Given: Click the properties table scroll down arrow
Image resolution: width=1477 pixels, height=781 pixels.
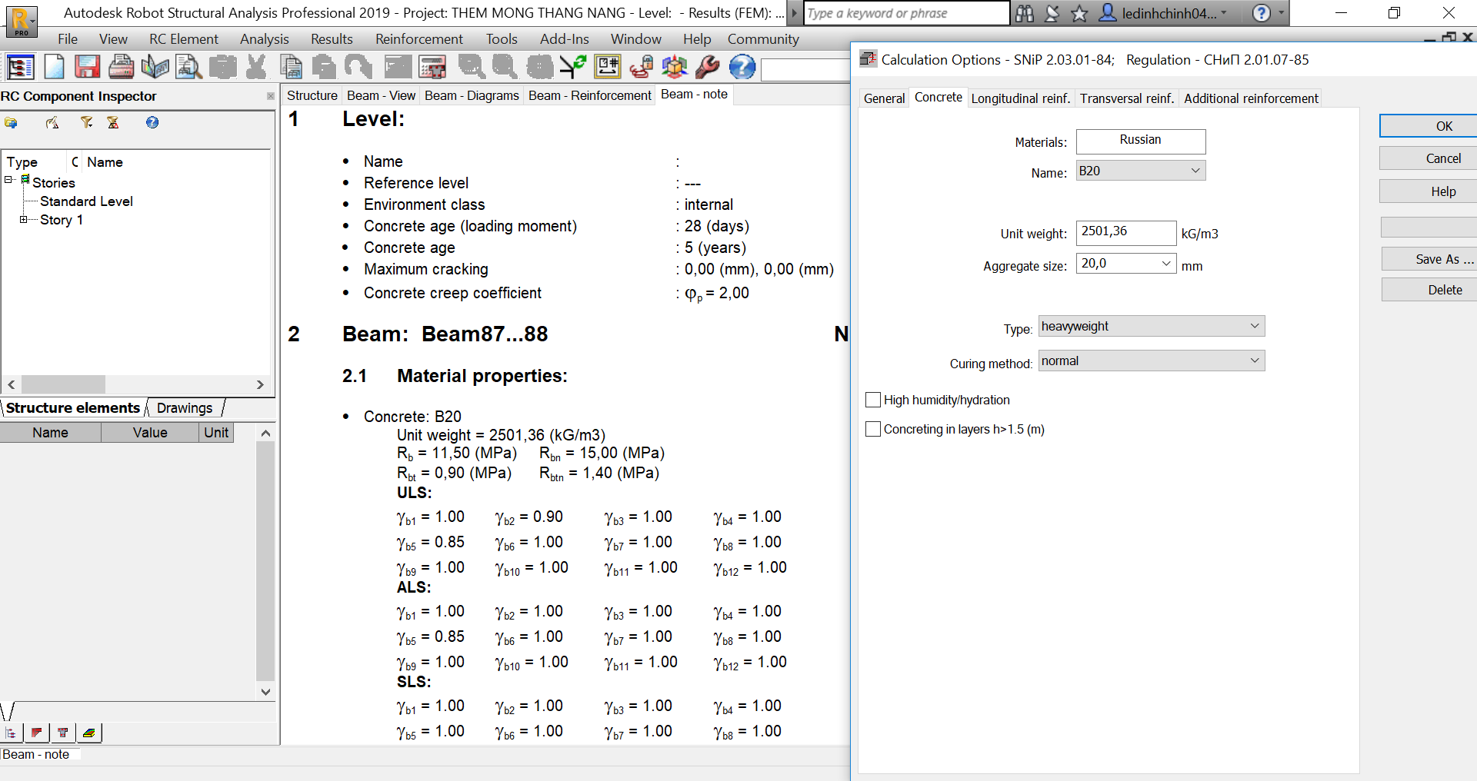Looking at the screenshot, I should tap(265, 692).
